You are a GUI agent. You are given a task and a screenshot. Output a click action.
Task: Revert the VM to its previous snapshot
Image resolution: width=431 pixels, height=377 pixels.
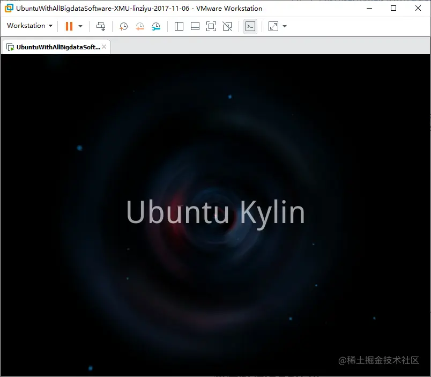point(139,26)
